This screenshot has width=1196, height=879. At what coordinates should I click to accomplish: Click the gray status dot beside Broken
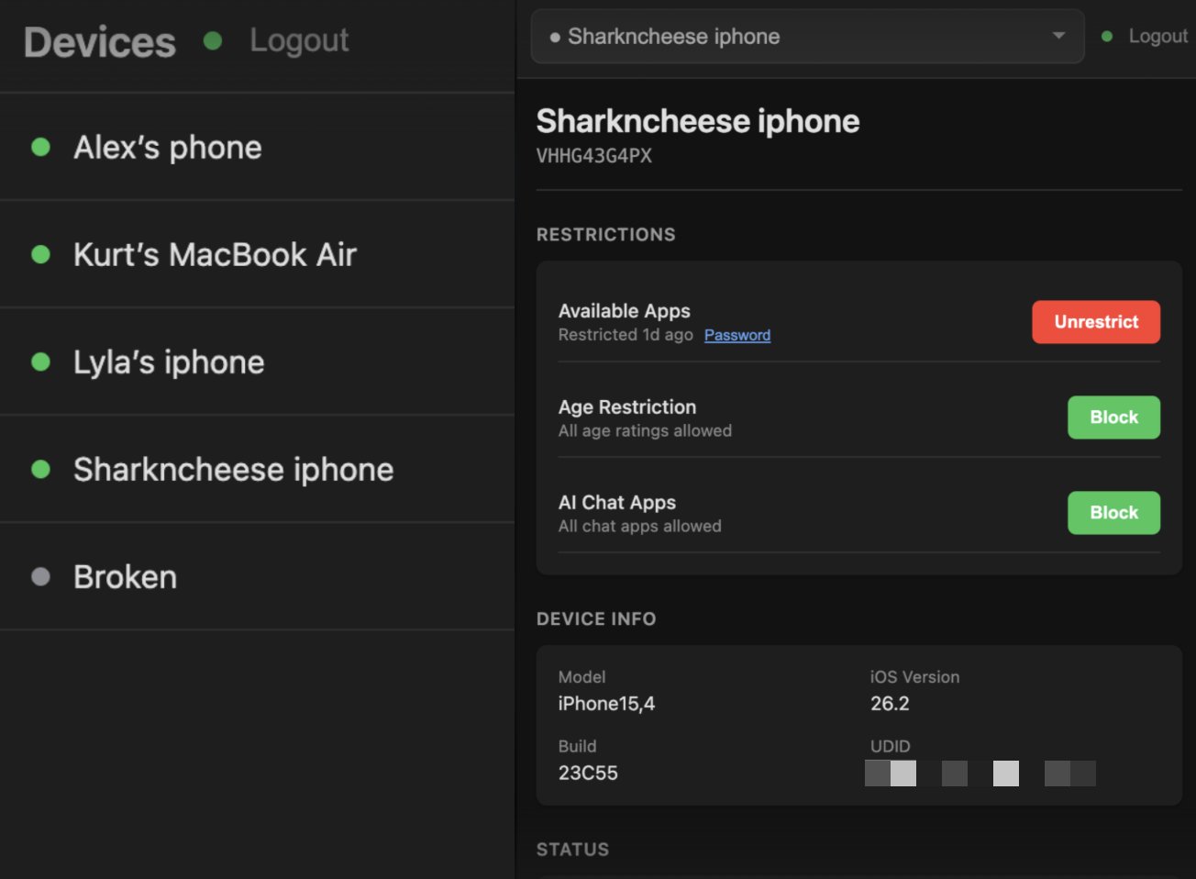pos(40,576)
